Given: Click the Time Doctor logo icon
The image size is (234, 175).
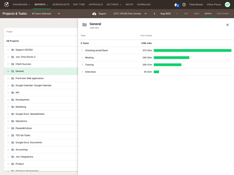Looking at the screenshot, I should click(x=6, y=5).
